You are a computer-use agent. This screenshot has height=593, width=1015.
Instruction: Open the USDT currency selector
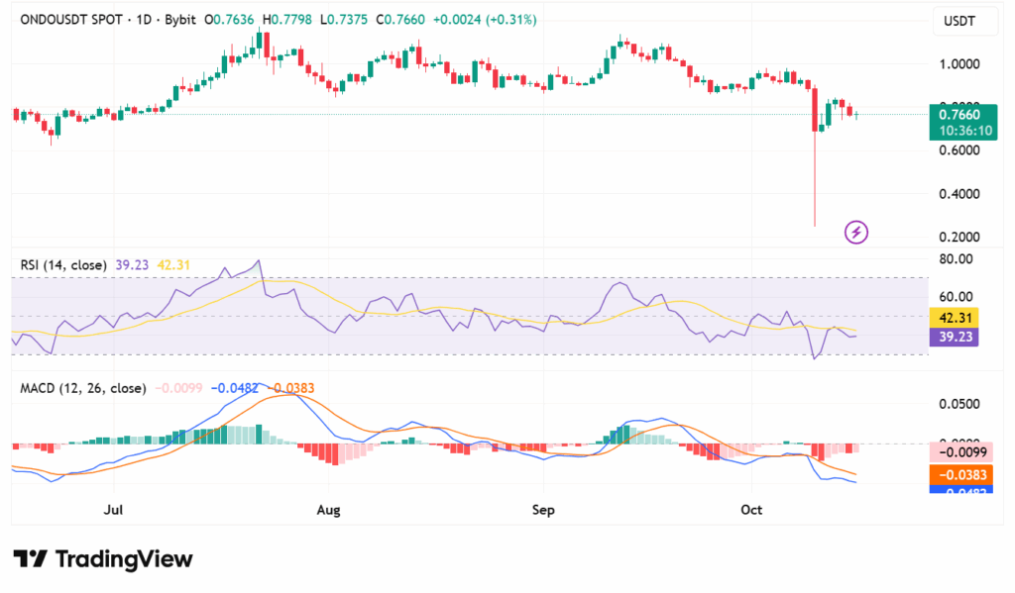coord(960,21)
